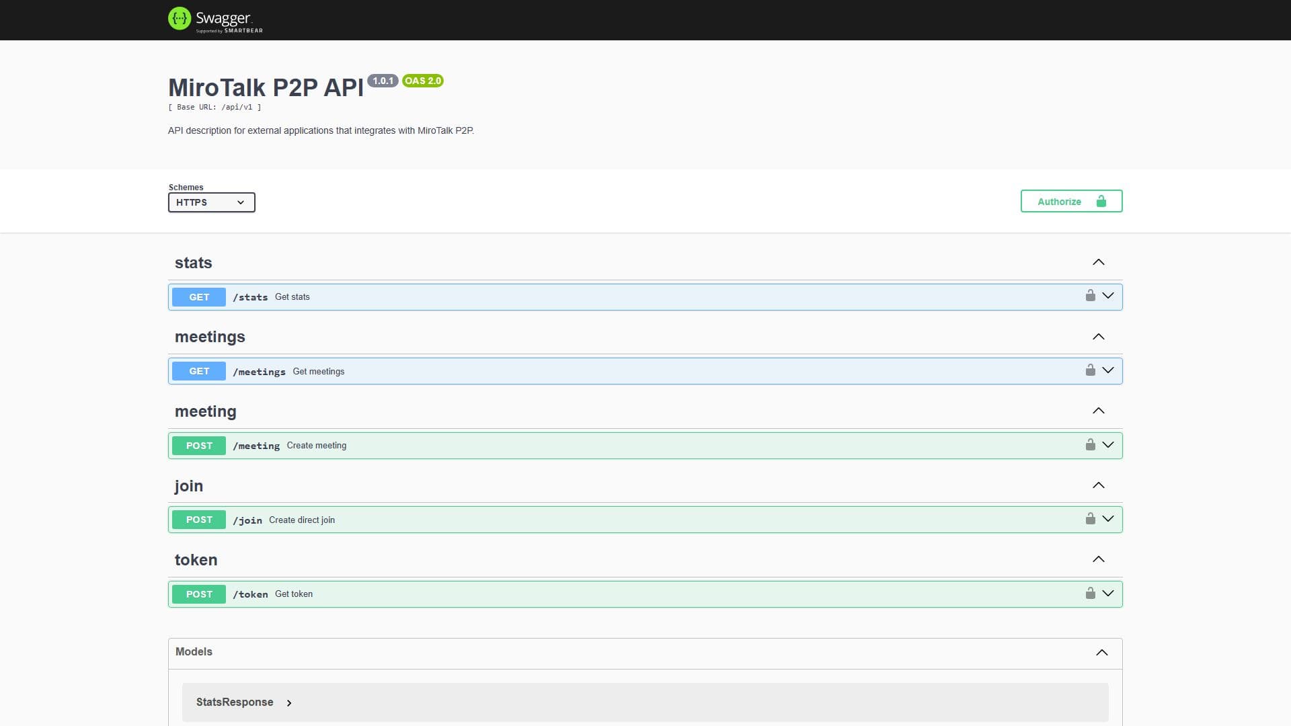The image size is (1291, 726).
Task: Open the token tag heading
Action: (x=196, y=560)
